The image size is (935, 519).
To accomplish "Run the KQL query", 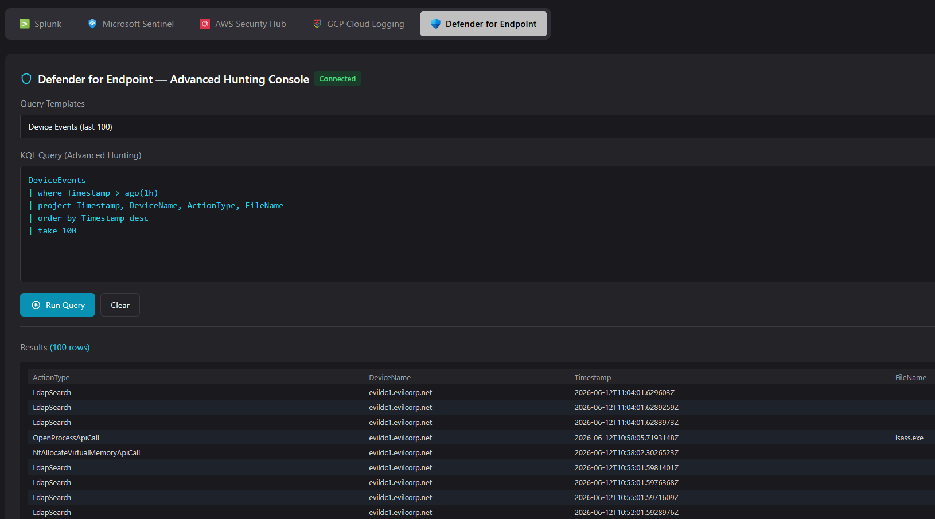I will (57, 305).
